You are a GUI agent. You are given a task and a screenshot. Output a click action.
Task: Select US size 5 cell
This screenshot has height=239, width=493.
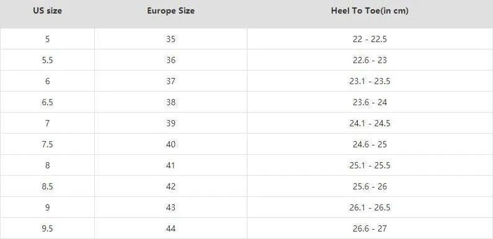coord(47,39)
